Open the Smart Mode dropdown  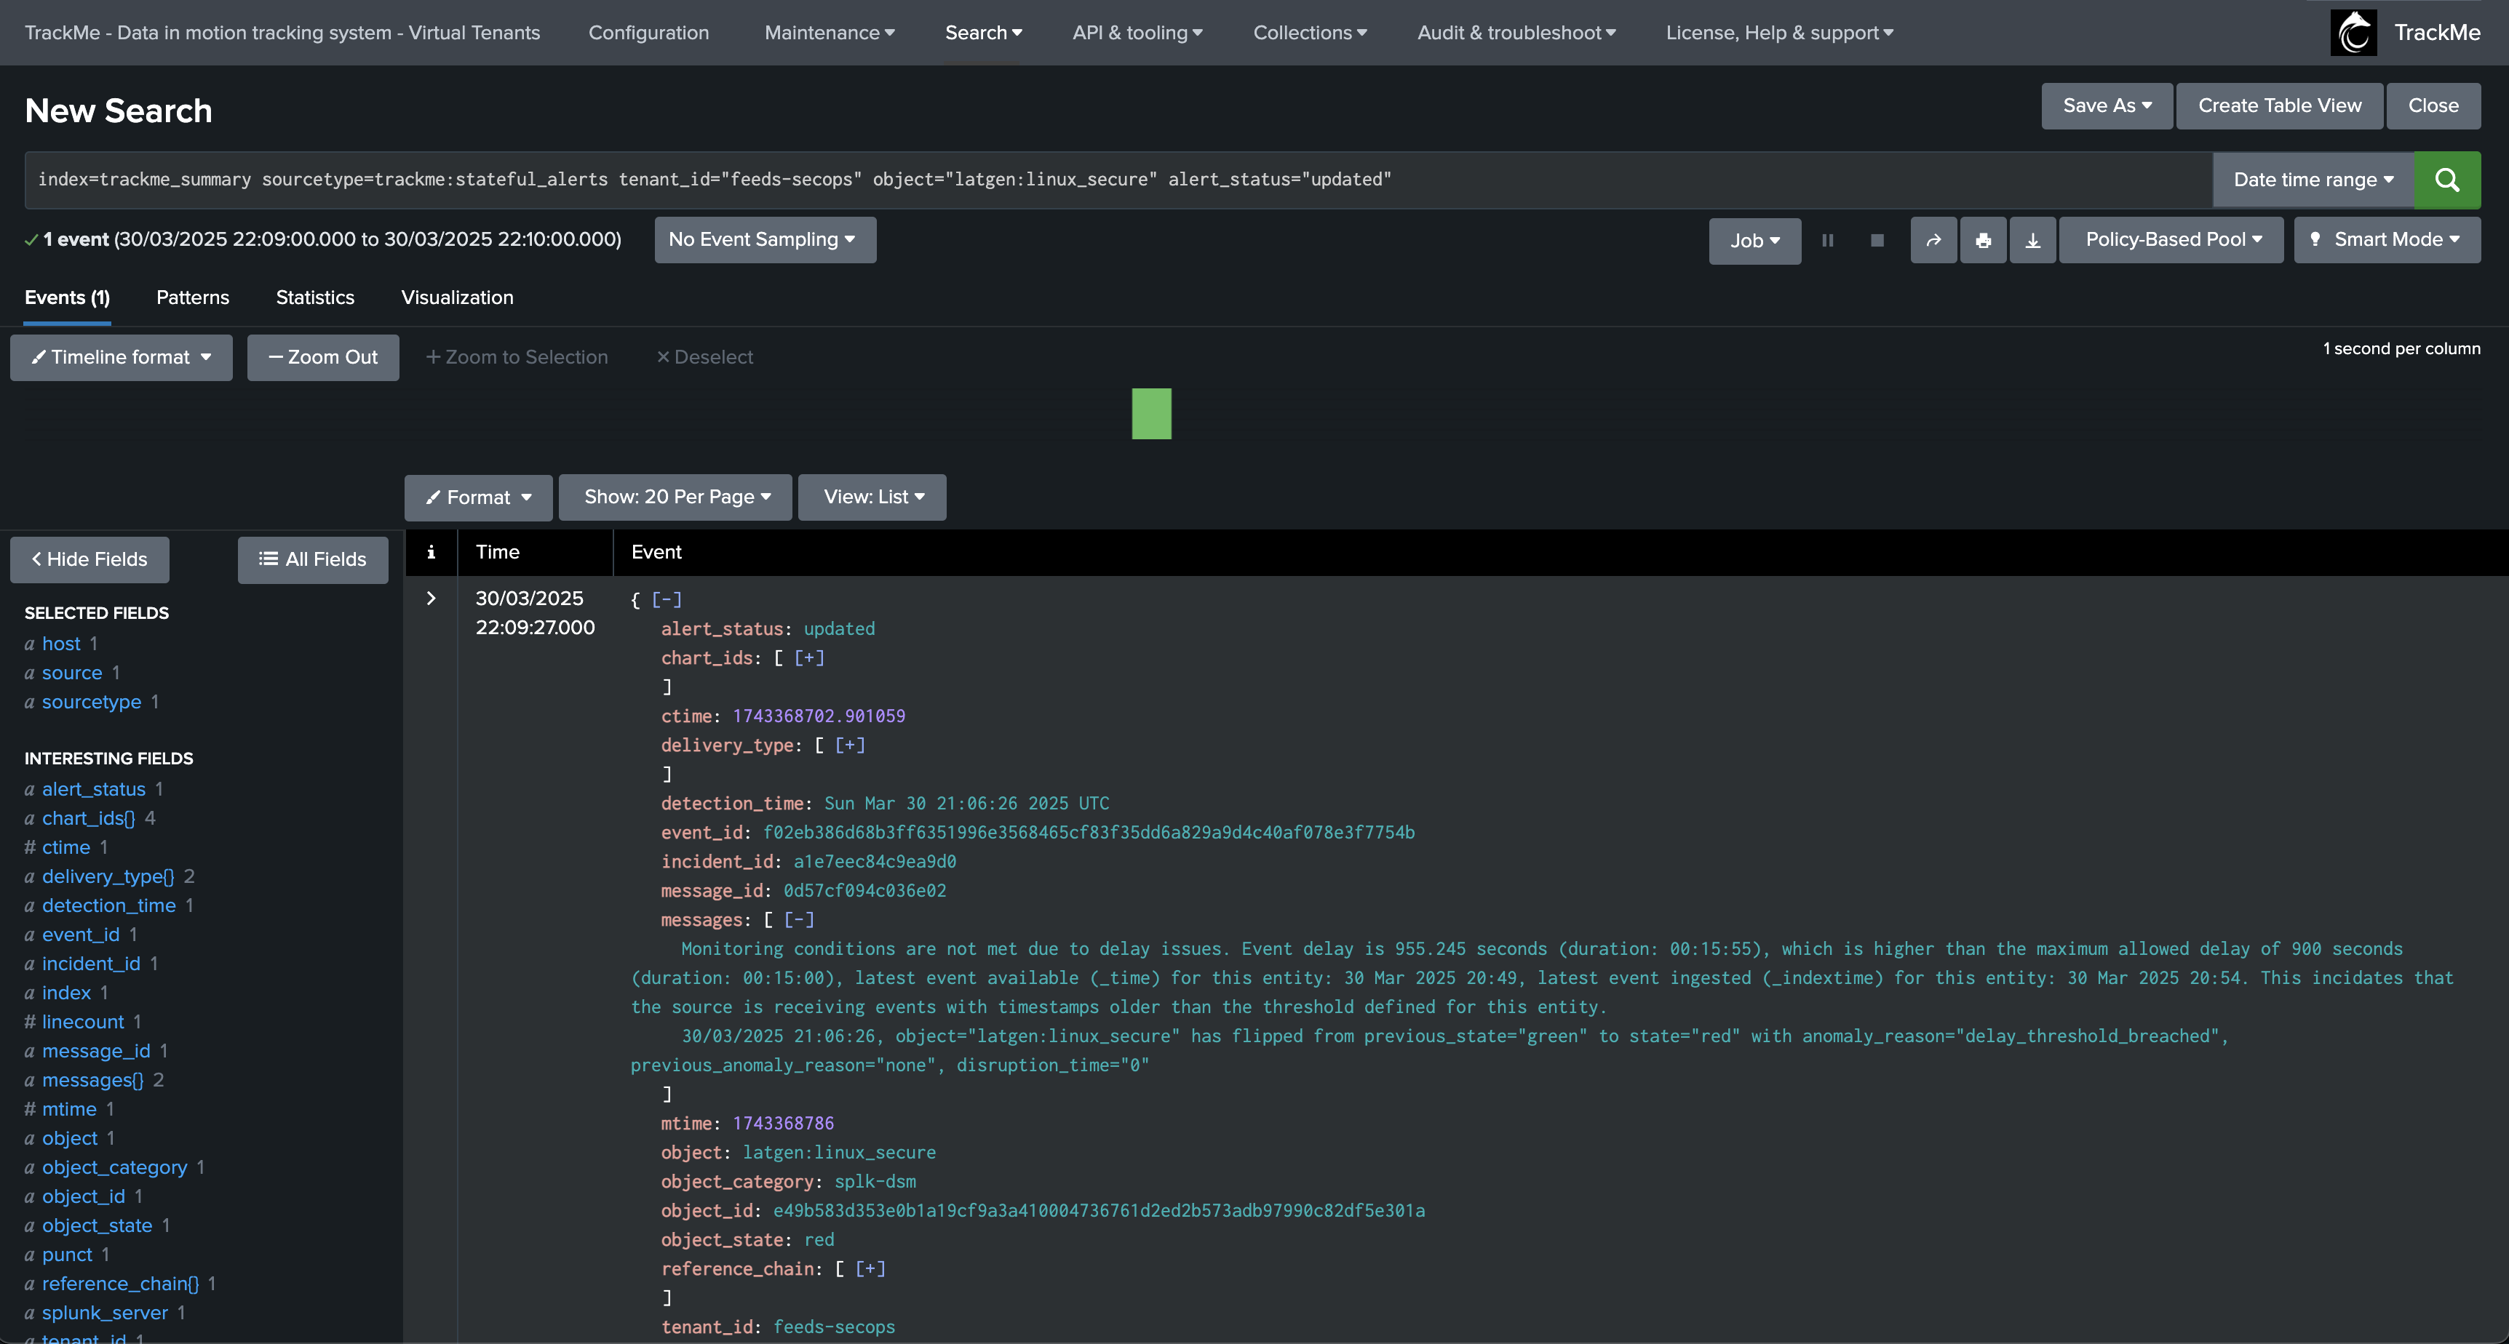[2387, 241]
